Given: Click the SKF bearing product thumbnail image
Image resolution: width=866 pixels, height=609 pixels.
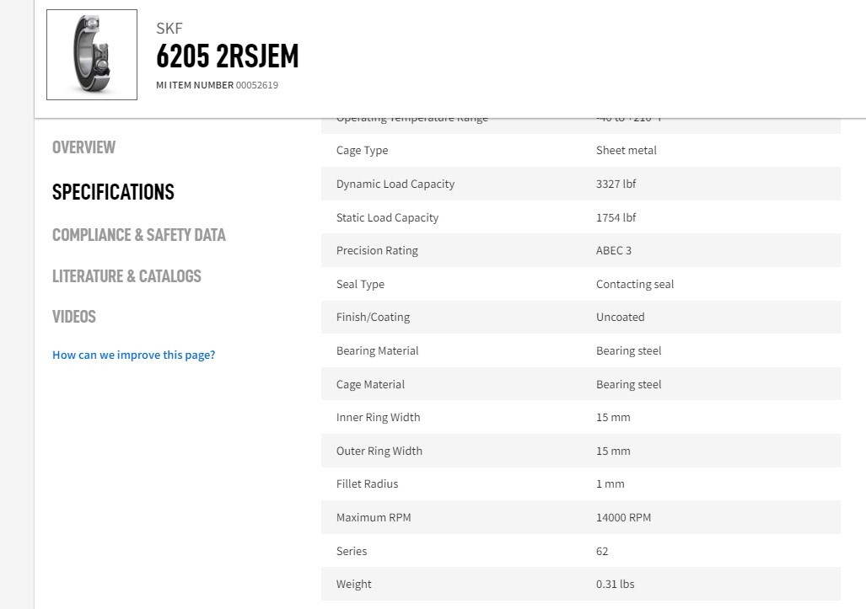Looking at the screenshot, I should 92,55.
